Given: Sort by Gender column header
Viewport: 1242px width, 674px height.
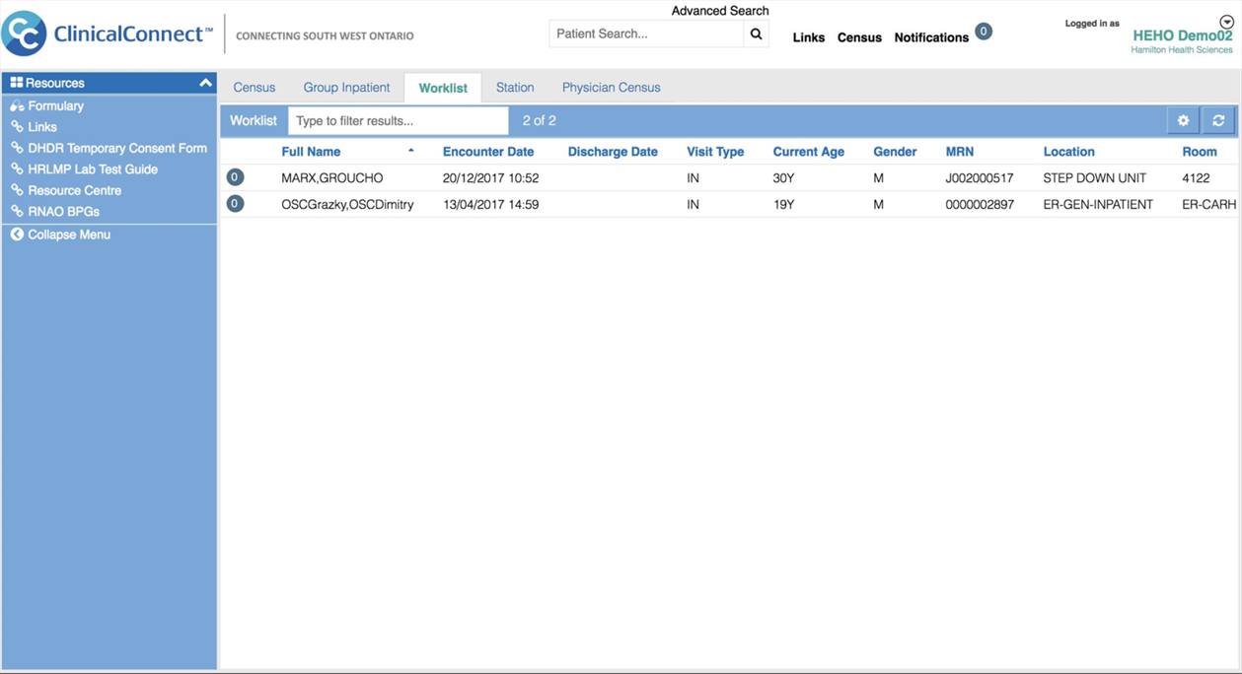Looking at the screenshot, I should [x=895, y=152].
